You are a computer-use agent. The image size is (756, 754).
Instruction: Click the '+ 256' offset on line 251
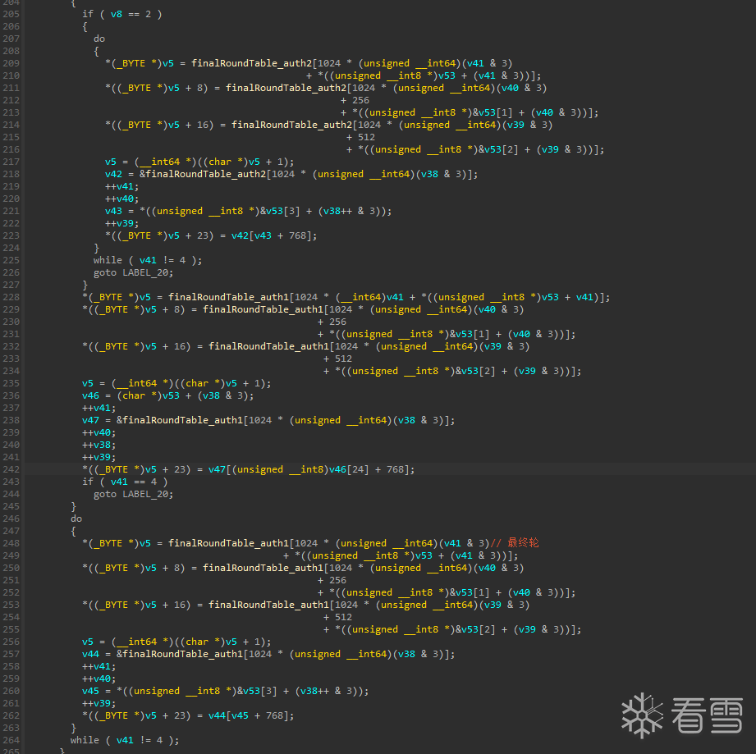pyautogui.click(x=332, y=580)
